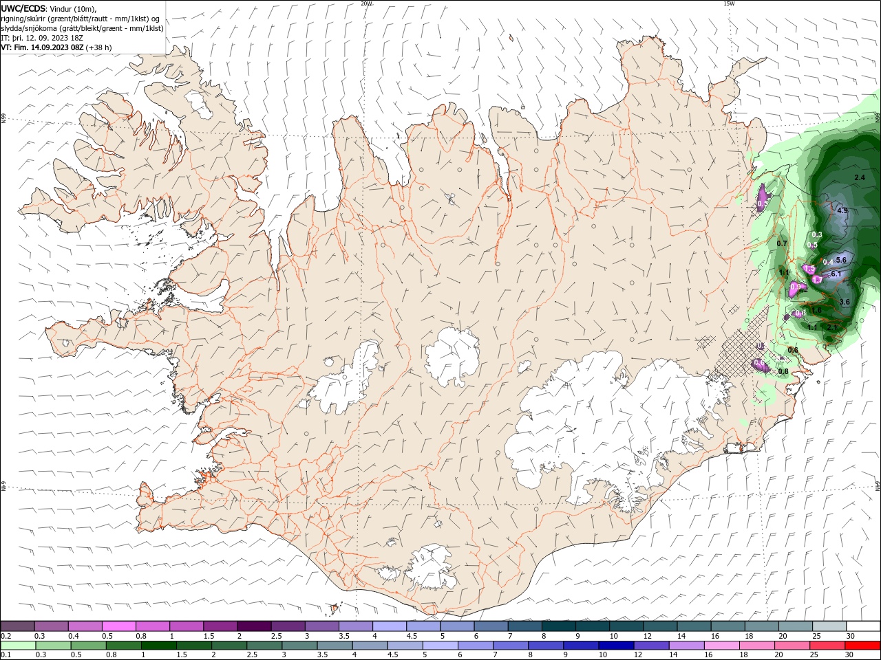The height and width of the screenshot is (660, 881).
Task: Select the light gray snow swatch between 25 and 30
Action: click(829, 626)
